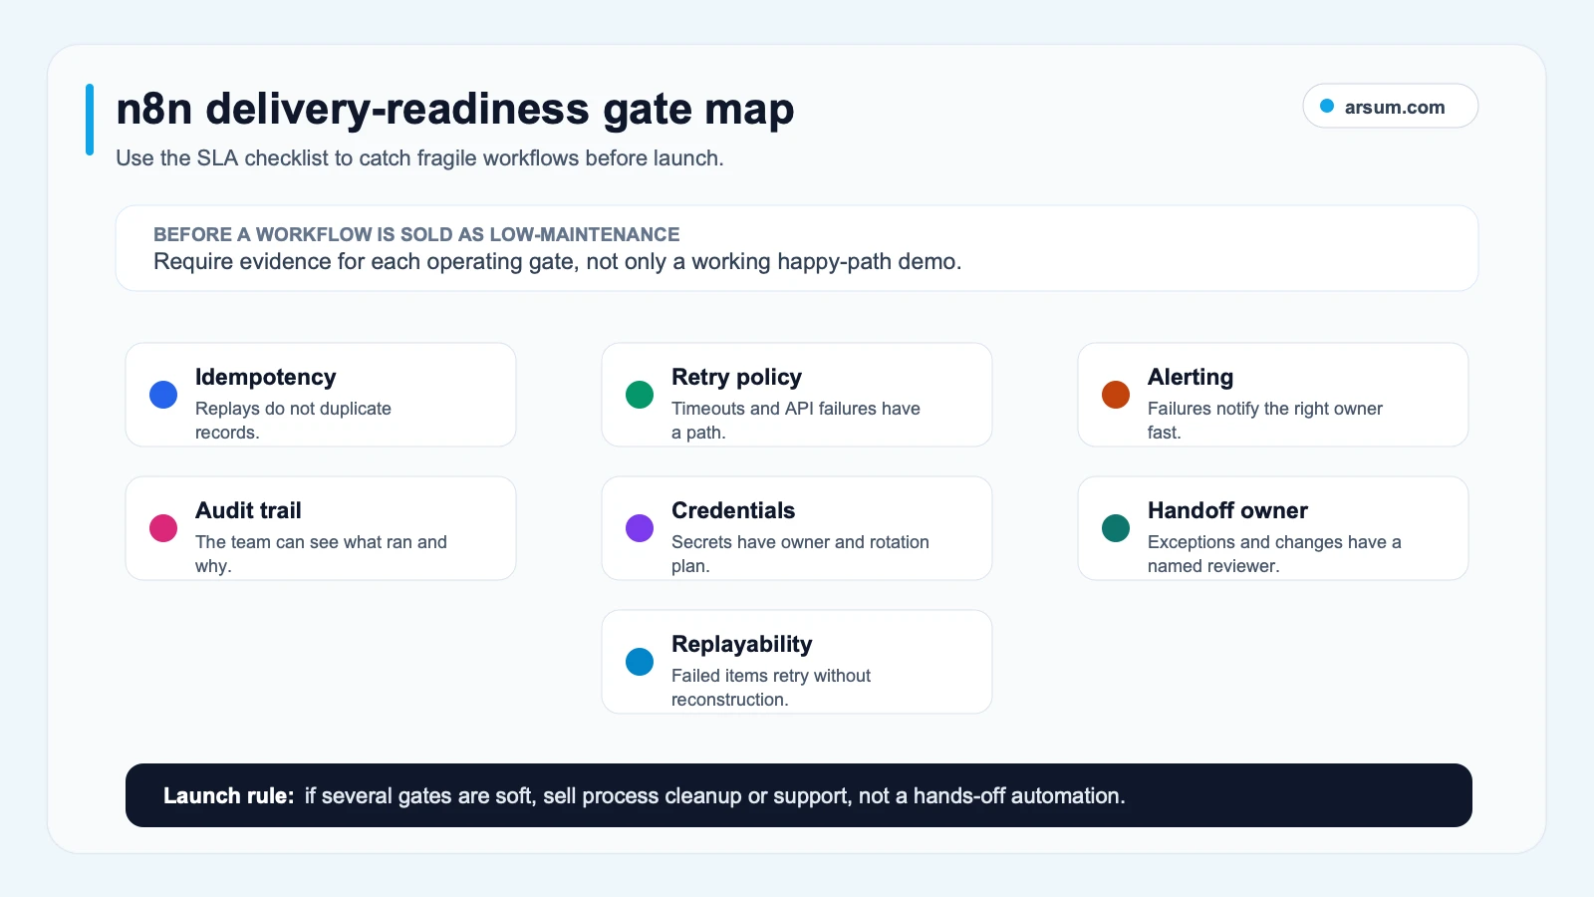
Task: Click "if several gates are soft" banner text
Action: (x=714, y=795)
